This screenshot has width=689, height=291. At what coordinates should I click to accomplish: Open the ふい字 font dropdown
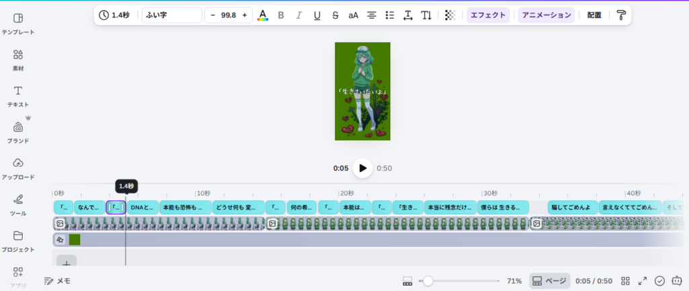point(172,15)
